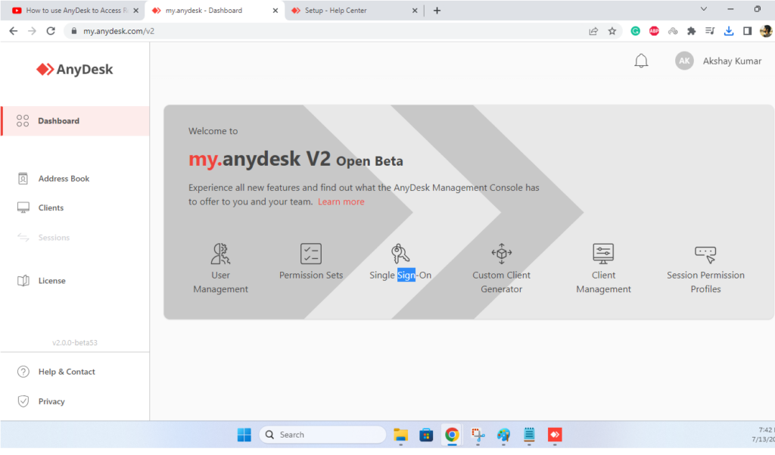Click the Privacy shield icon

[x=23, y=401]
